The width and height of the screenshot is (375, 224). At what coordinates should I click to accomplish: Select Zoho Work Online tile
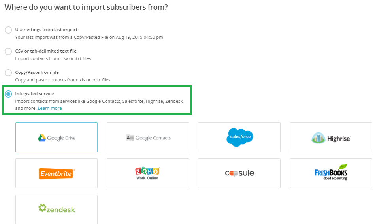point(148,173)
